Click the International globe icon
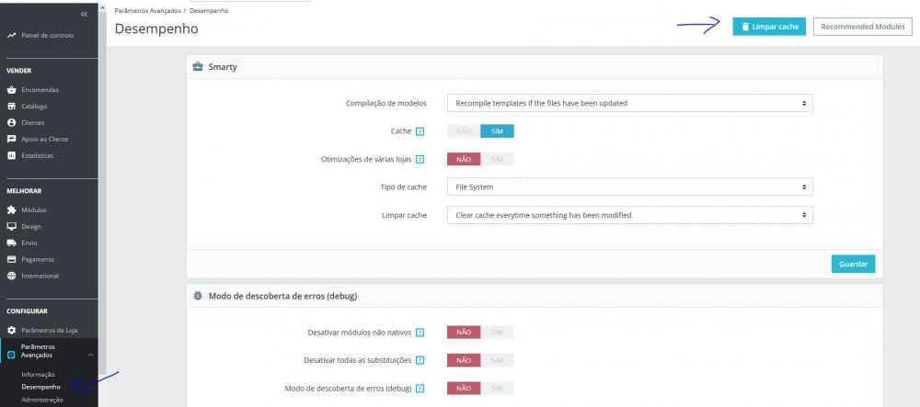Viewport: 920px width, 407px height. [x=11, y=277]
